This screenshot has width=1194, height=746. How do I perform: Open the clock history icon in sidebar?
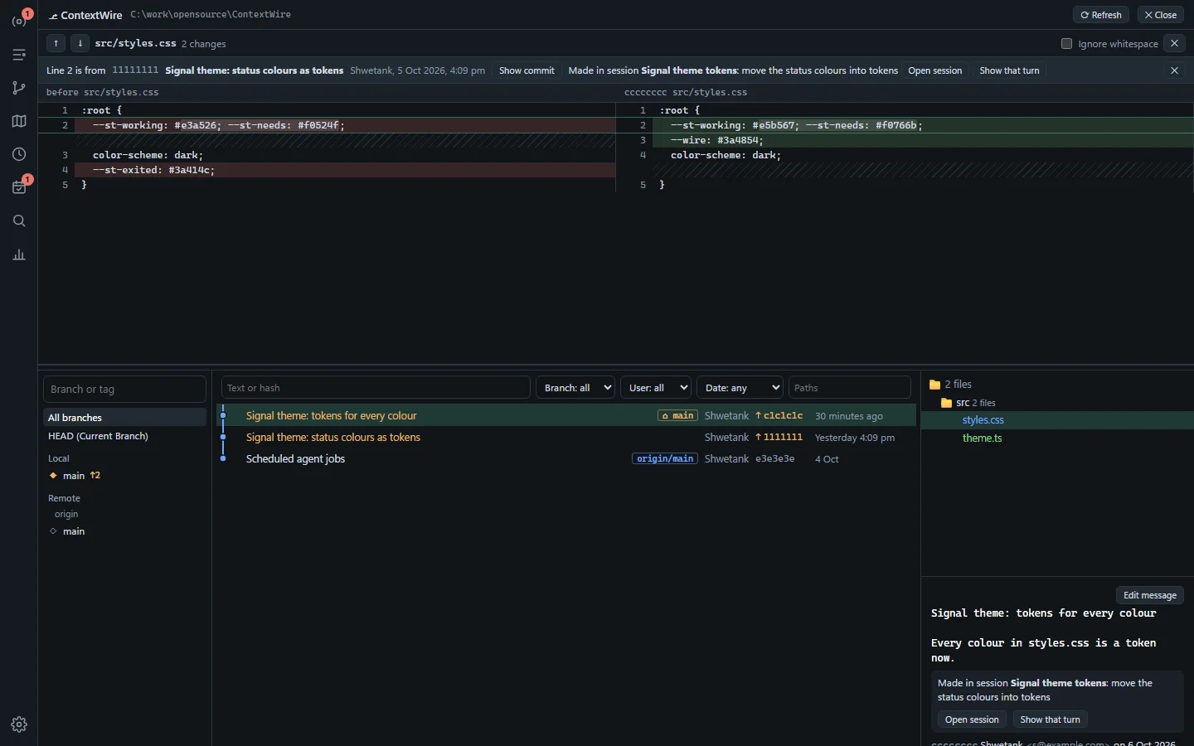tap(19, 154)
